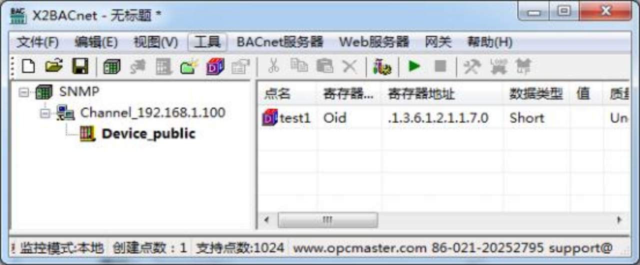Click the horizontal scrollbar thumb in the point list
The height and width of the screenshot is (265, 640).
(x=327, y=220)
